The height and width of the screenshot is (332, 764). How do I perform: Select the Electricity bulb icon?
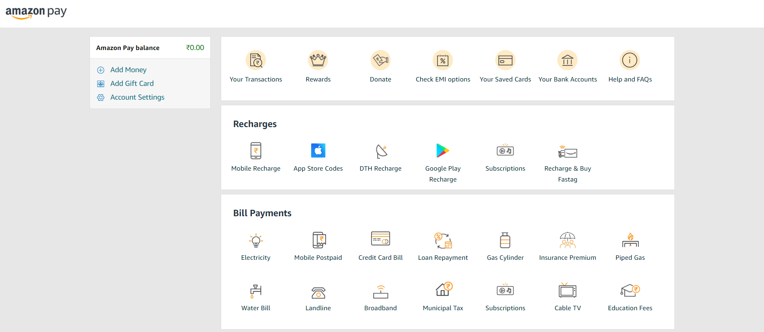click(256, 240)
